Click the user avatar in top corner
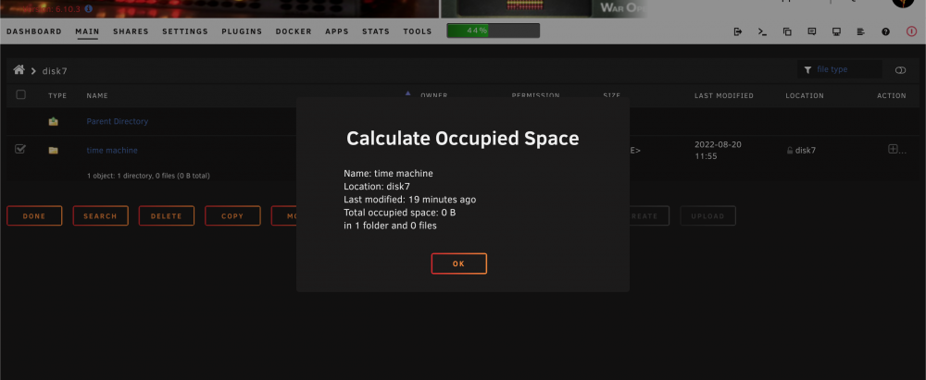This screenshot has height=380, width=926. (x=903, y=3)
